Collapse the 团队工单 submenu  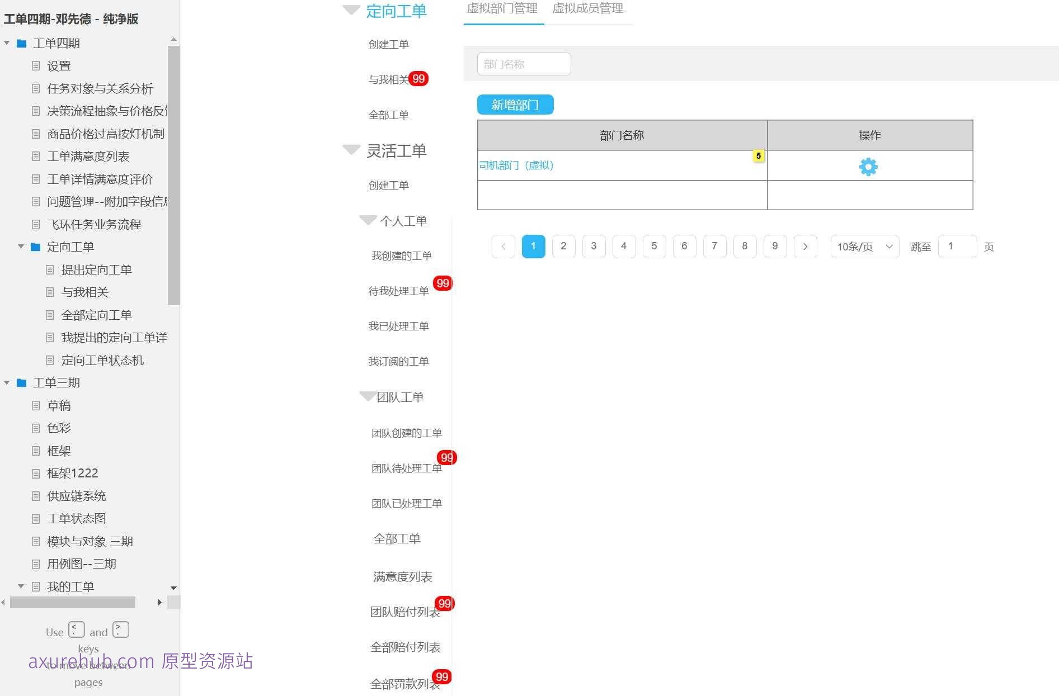click(x=368, y=396)
